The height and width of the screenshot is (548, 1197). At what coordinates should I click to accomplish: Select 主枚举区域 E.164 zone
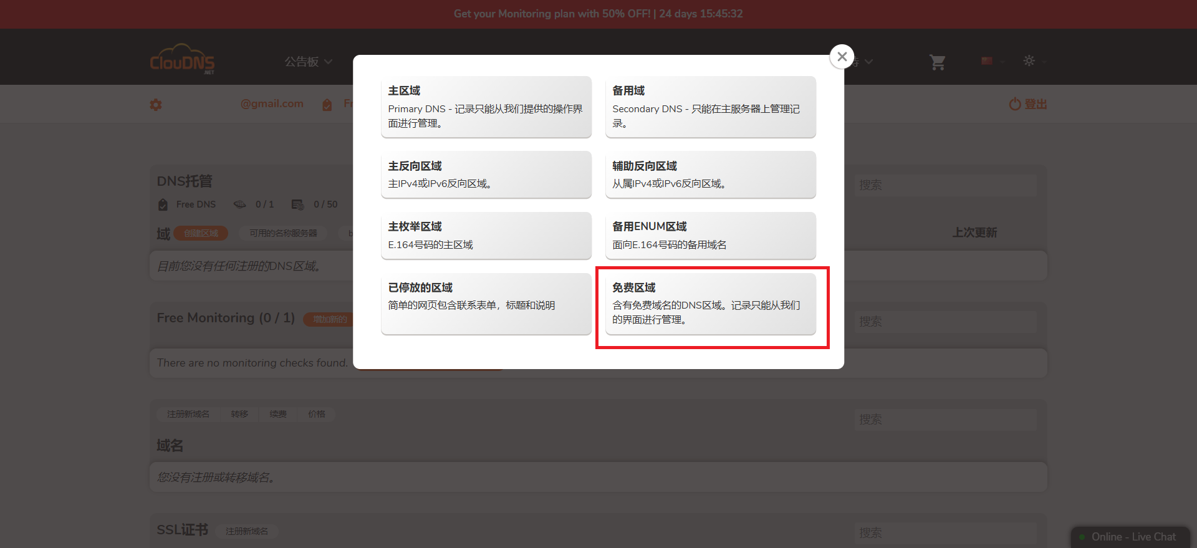[x=486, y=236]
